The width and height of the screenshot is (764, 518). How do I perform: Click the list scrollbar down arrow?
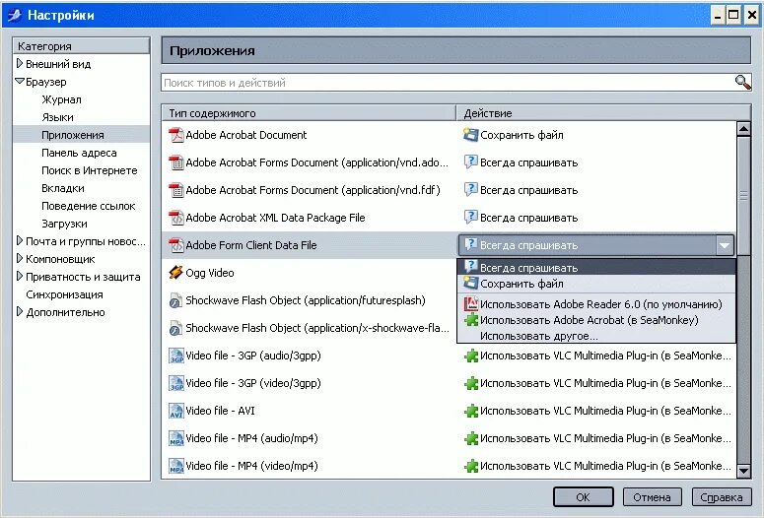[x=743, y=471]
